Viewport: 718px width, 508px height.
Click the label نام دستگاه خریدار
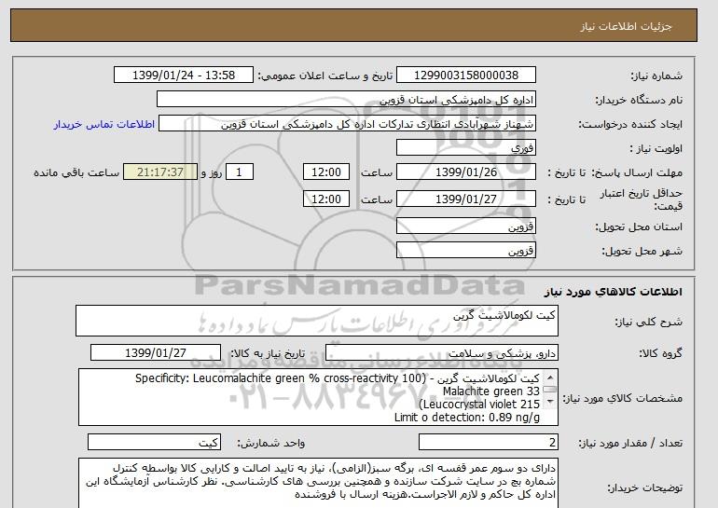coord(639,100)
